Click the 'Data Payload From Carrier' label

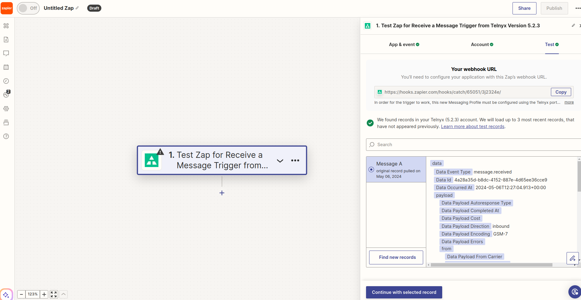point(474,257)
